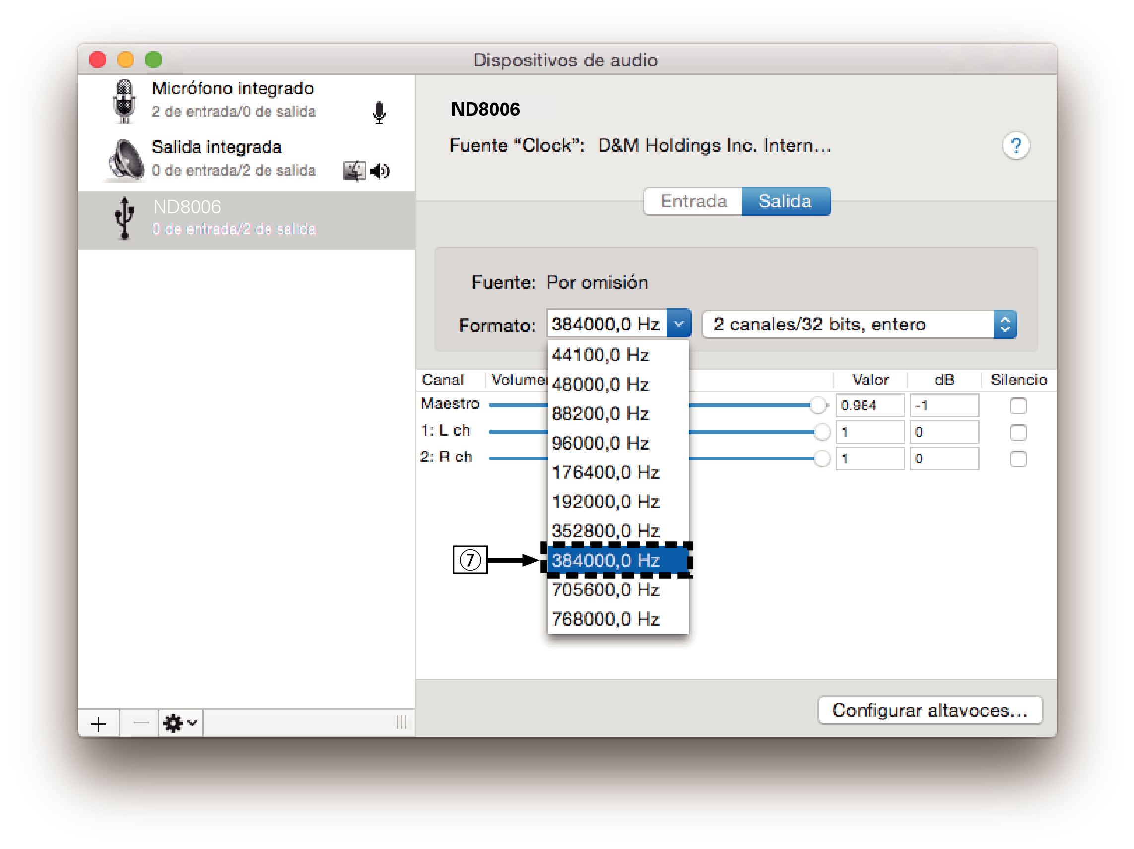Click L ch Valor field

870,432
